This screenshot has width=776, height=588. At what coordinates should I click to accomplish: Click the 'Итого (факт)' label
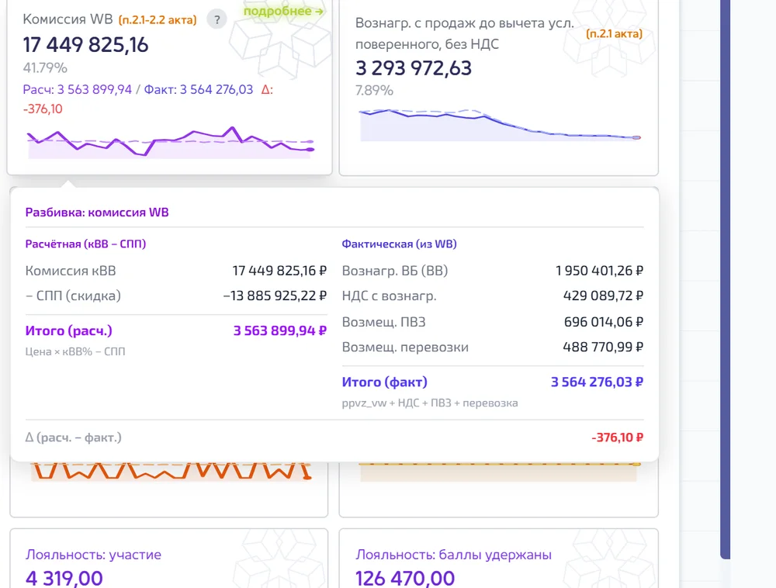(x=385, y=382)
